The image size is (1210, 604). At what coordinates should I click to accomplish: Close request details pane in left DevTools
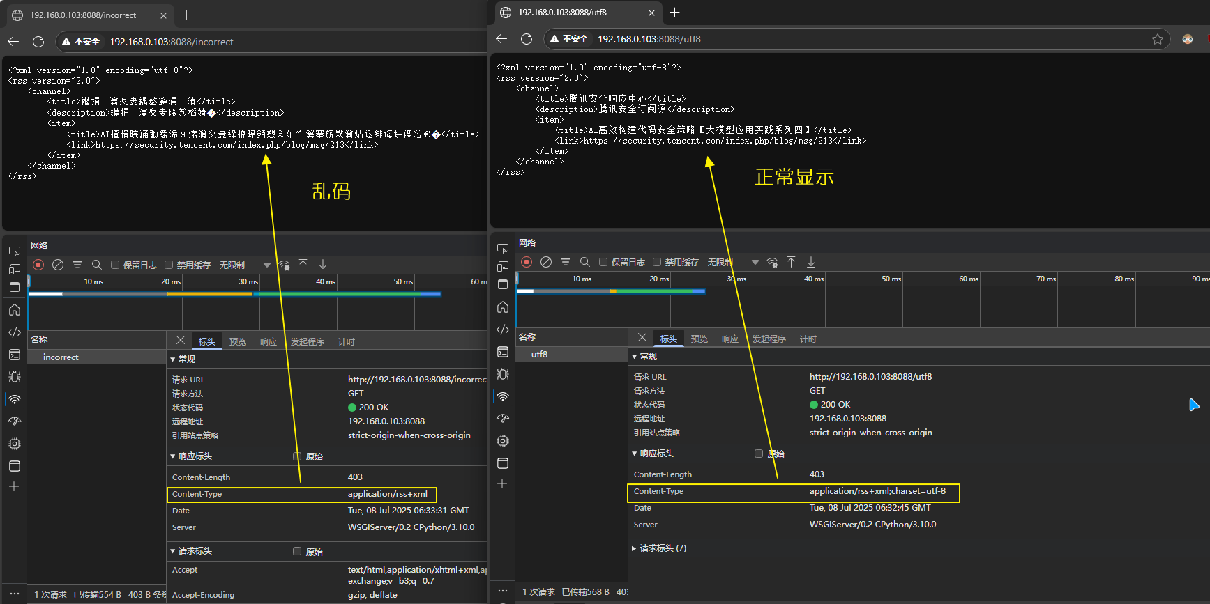click(181, 340)
